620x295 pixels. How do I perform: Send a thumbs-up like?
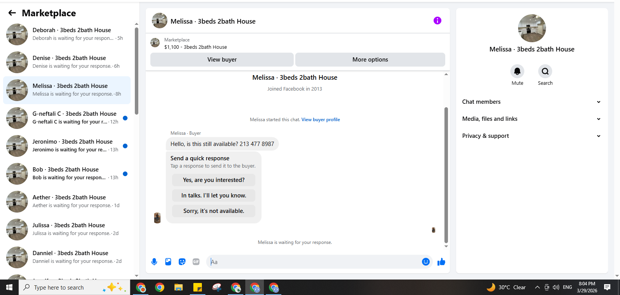pyautogui.click(x=441, y=262)
